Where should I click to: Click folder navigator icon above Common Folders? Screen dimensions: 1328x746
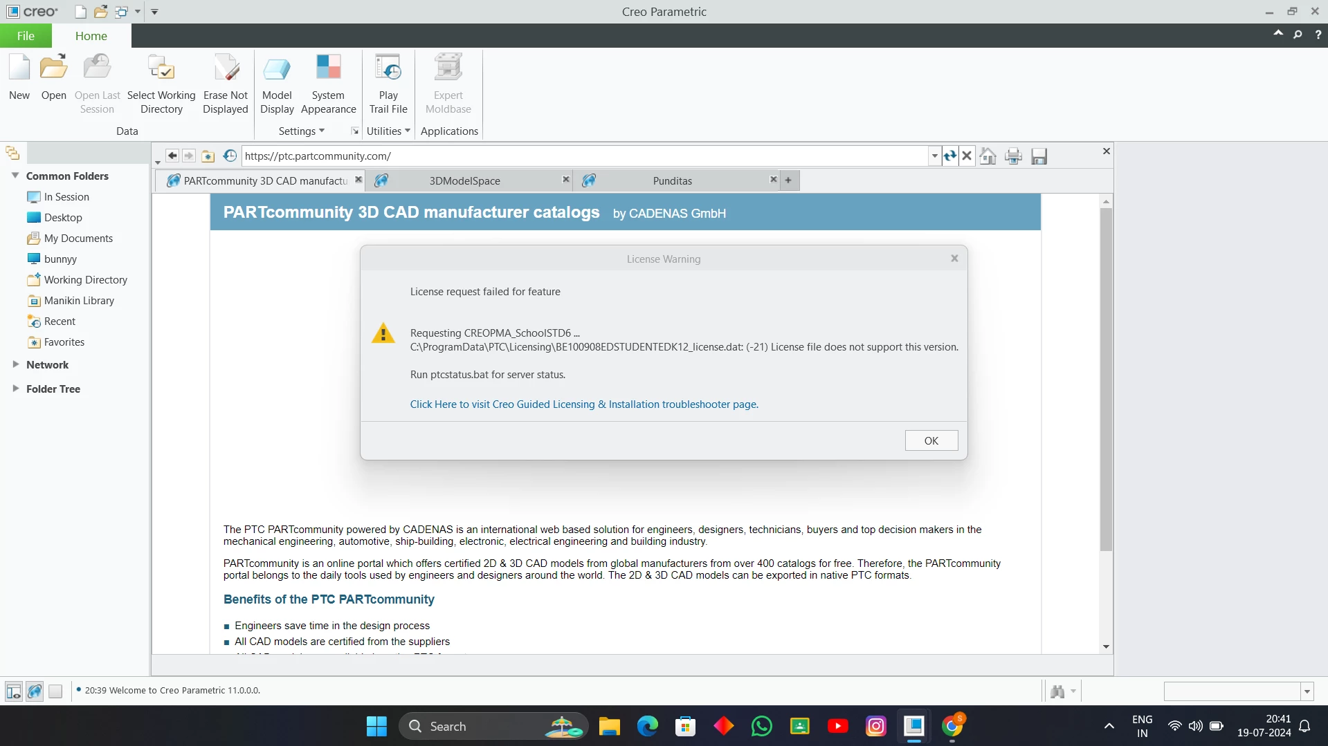12,153
